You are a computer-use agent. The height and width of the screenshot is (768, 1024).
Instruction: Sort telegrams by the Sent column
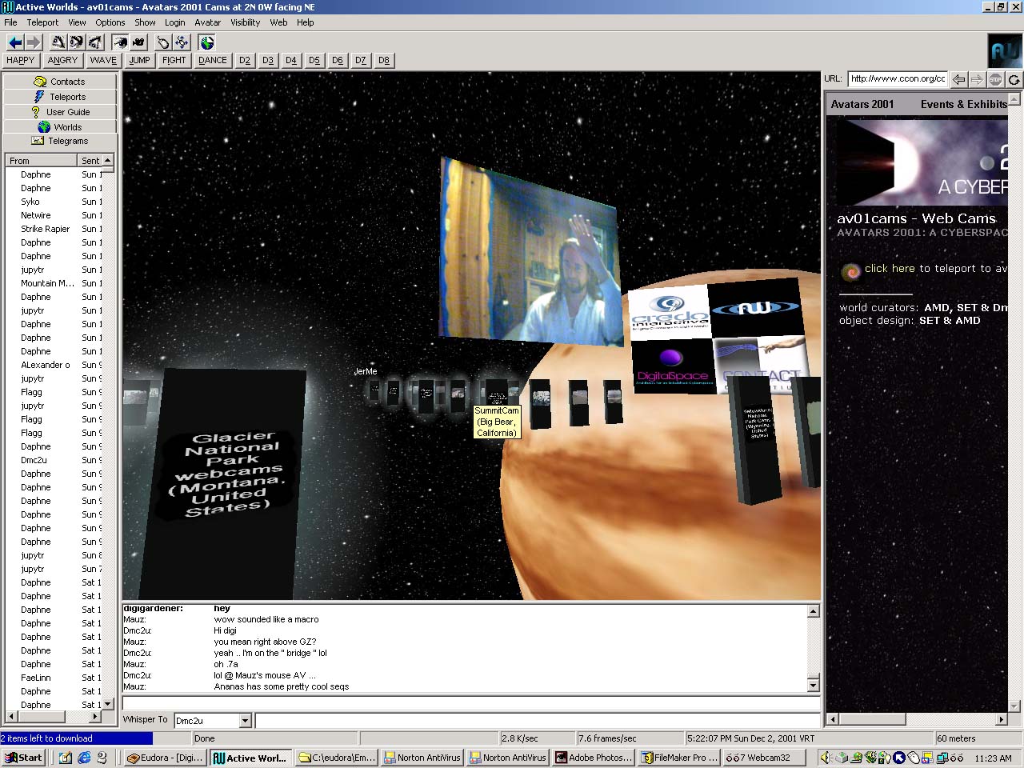(91, 161)
